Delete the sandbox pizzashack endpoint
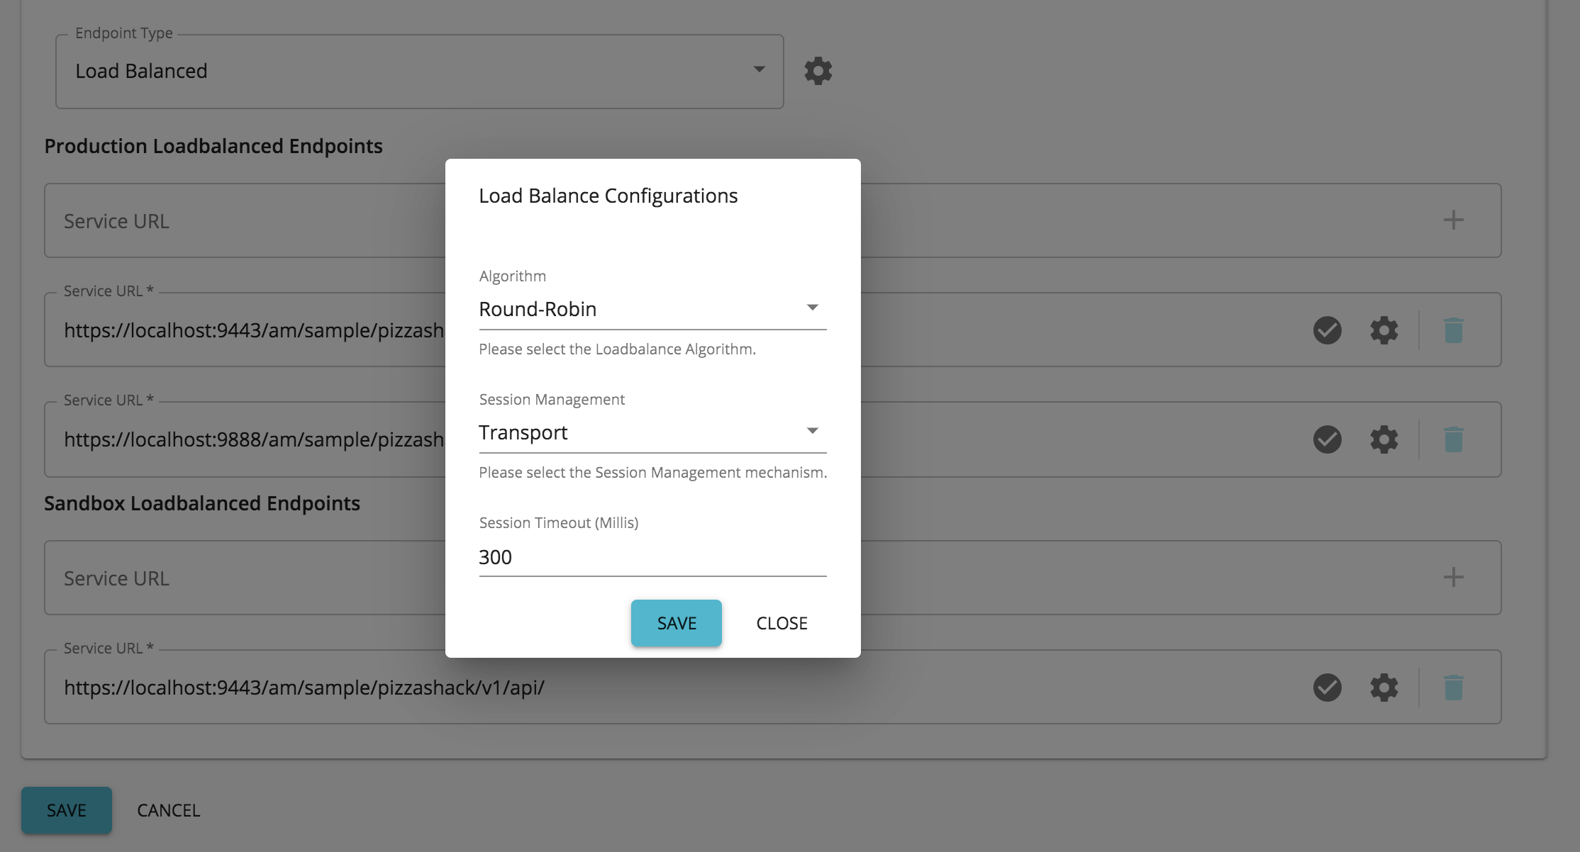The image size is (1580, 852). point(1452,686)
